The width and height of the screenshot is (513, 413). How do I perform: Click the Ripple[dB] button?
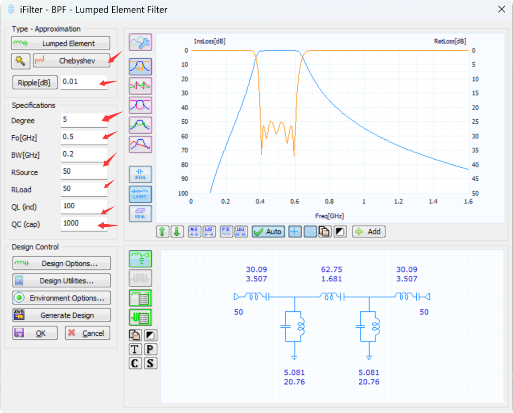35,83
